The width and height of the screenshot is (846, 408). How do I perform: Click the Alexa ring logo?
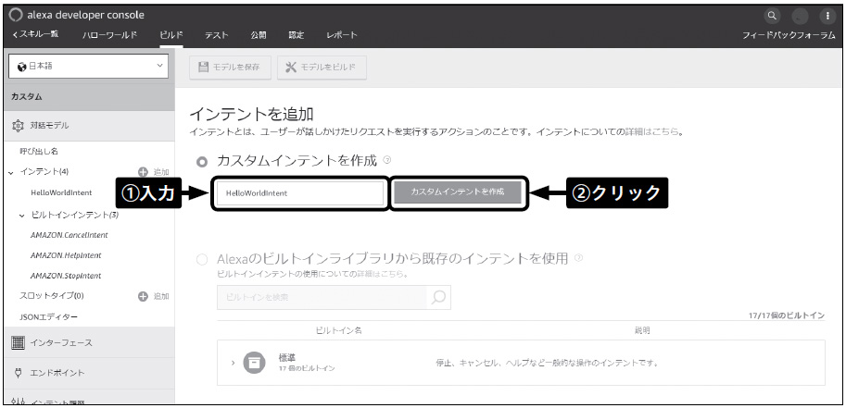point(16,15)
